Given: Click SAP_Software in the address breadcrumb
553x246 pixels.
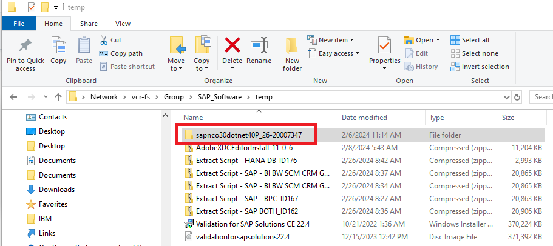Looking at the screenshot, I should coord(220,97).
